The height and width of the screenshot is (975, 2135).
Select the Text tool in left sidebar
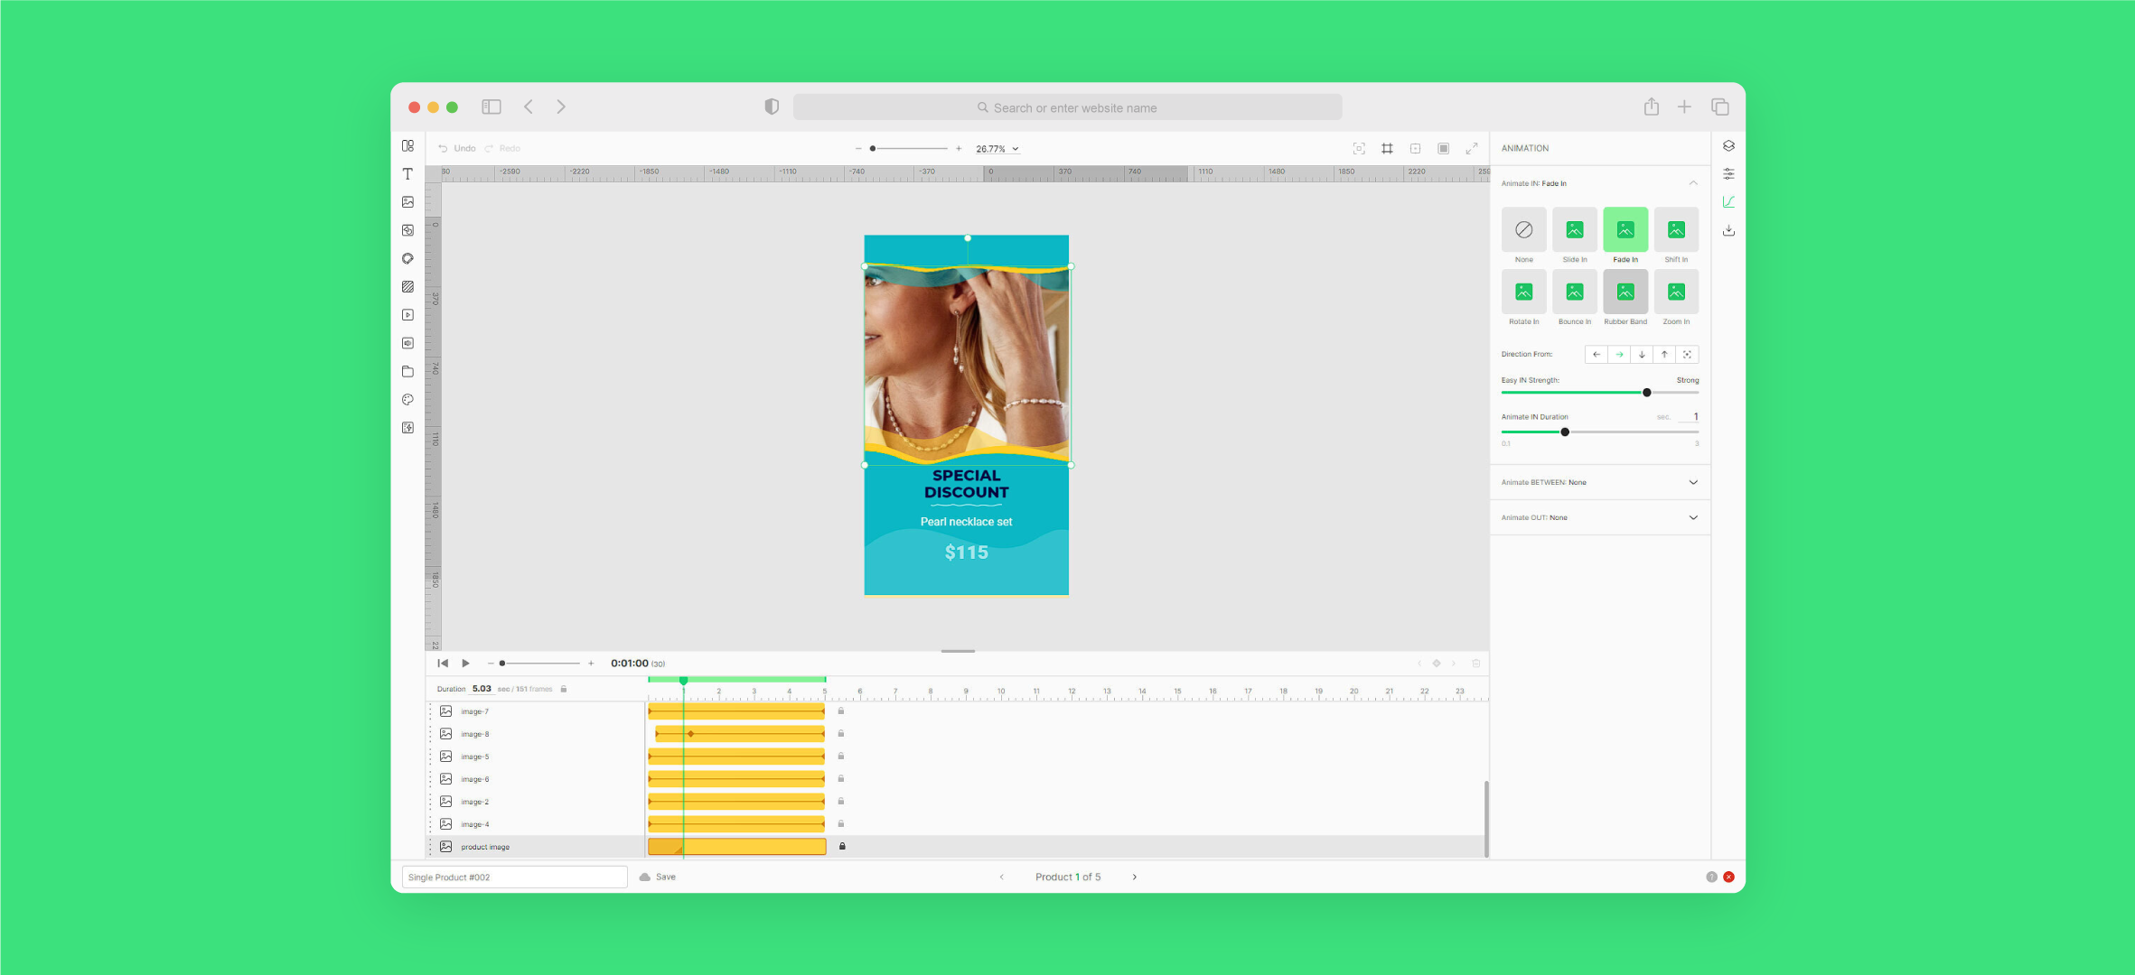[407, 174]
